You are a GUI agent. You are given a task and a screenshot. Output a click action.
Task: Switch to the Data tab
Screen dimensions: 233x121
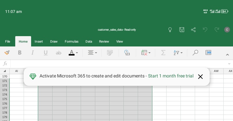pyautogui.click(x=89, y=42)
